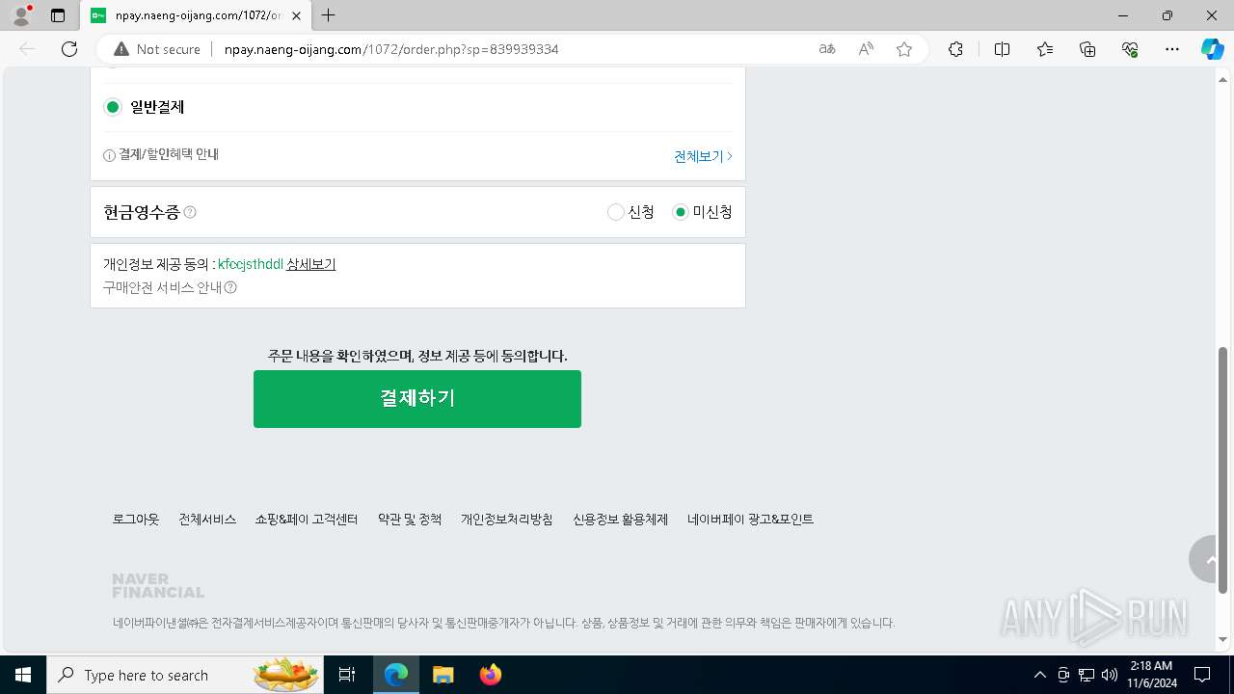Open Firefox from the taskbar
This screenshot has width=1234, height=694.
click(x=491, y=675)
